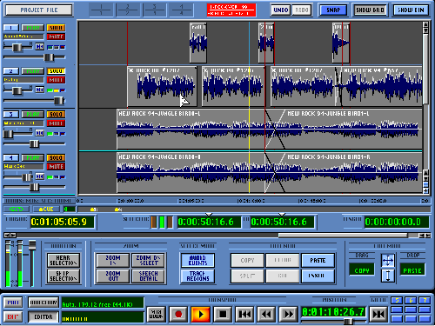Click the Fast Forward transport button
435x326 pixels.
pyautogui.click(x=288, y=314)
